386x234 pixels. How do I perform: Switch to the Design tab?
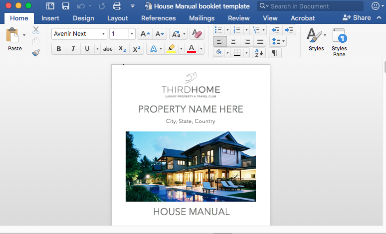tap(83, 18)
